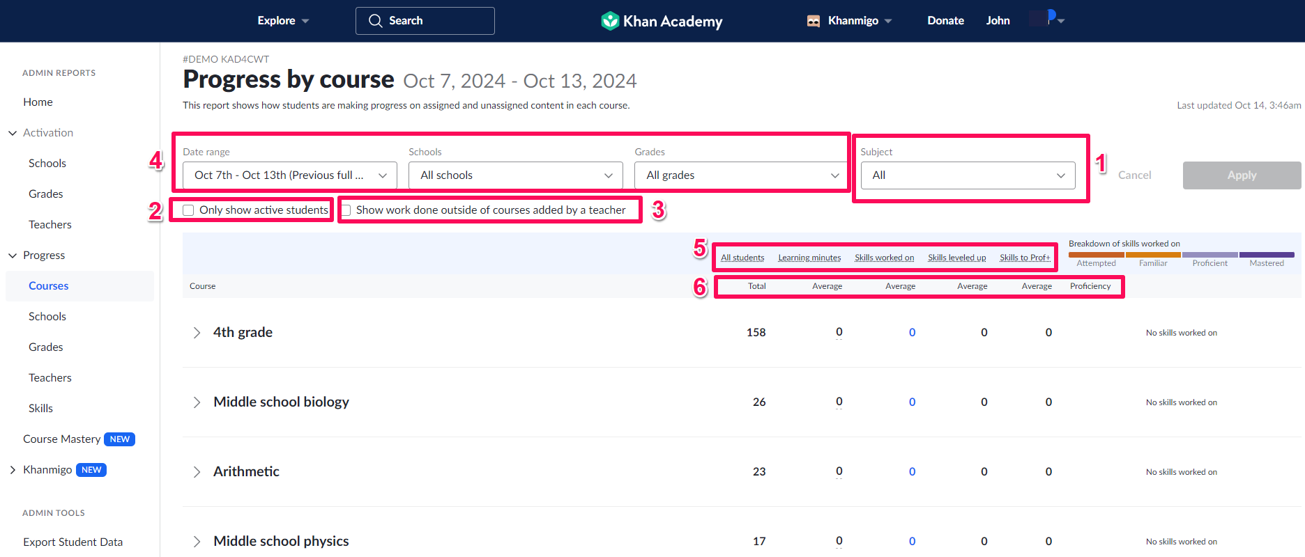
Task: Click the Skills leveled up column header
Action: (956, 258)
